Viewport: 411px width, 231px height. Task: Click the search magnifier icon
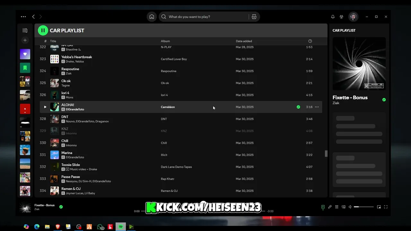pyautogui.click(x=164, y=17)
